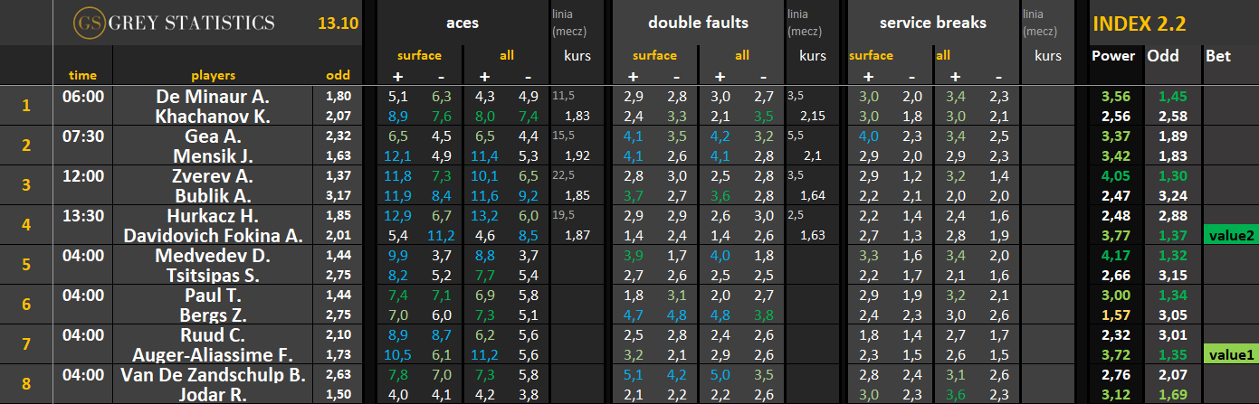The width and height of the screenshot is (1259, 404).
Task: Select Hurkacz's aces surface value 12,9
Action: [x=398, y=215]
